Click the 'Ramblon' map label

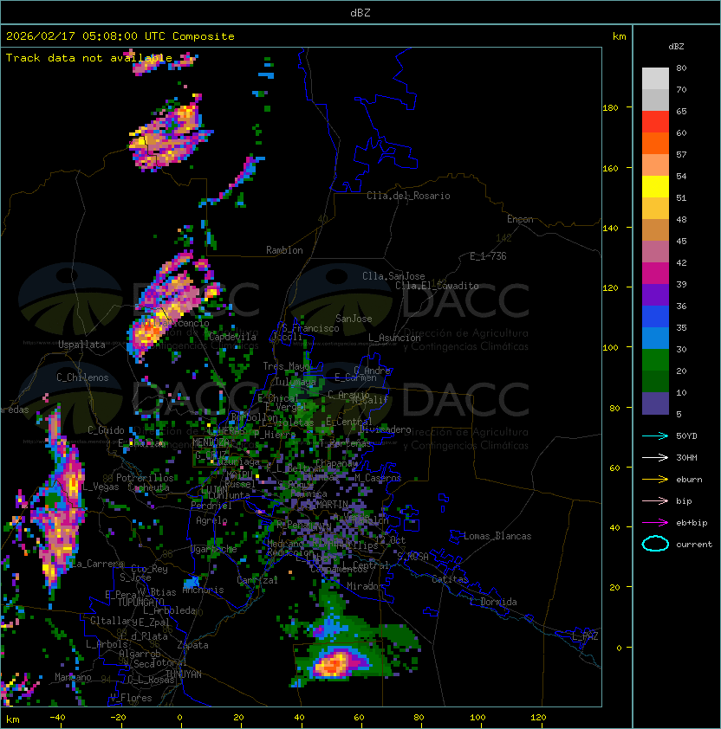(284, 250)
